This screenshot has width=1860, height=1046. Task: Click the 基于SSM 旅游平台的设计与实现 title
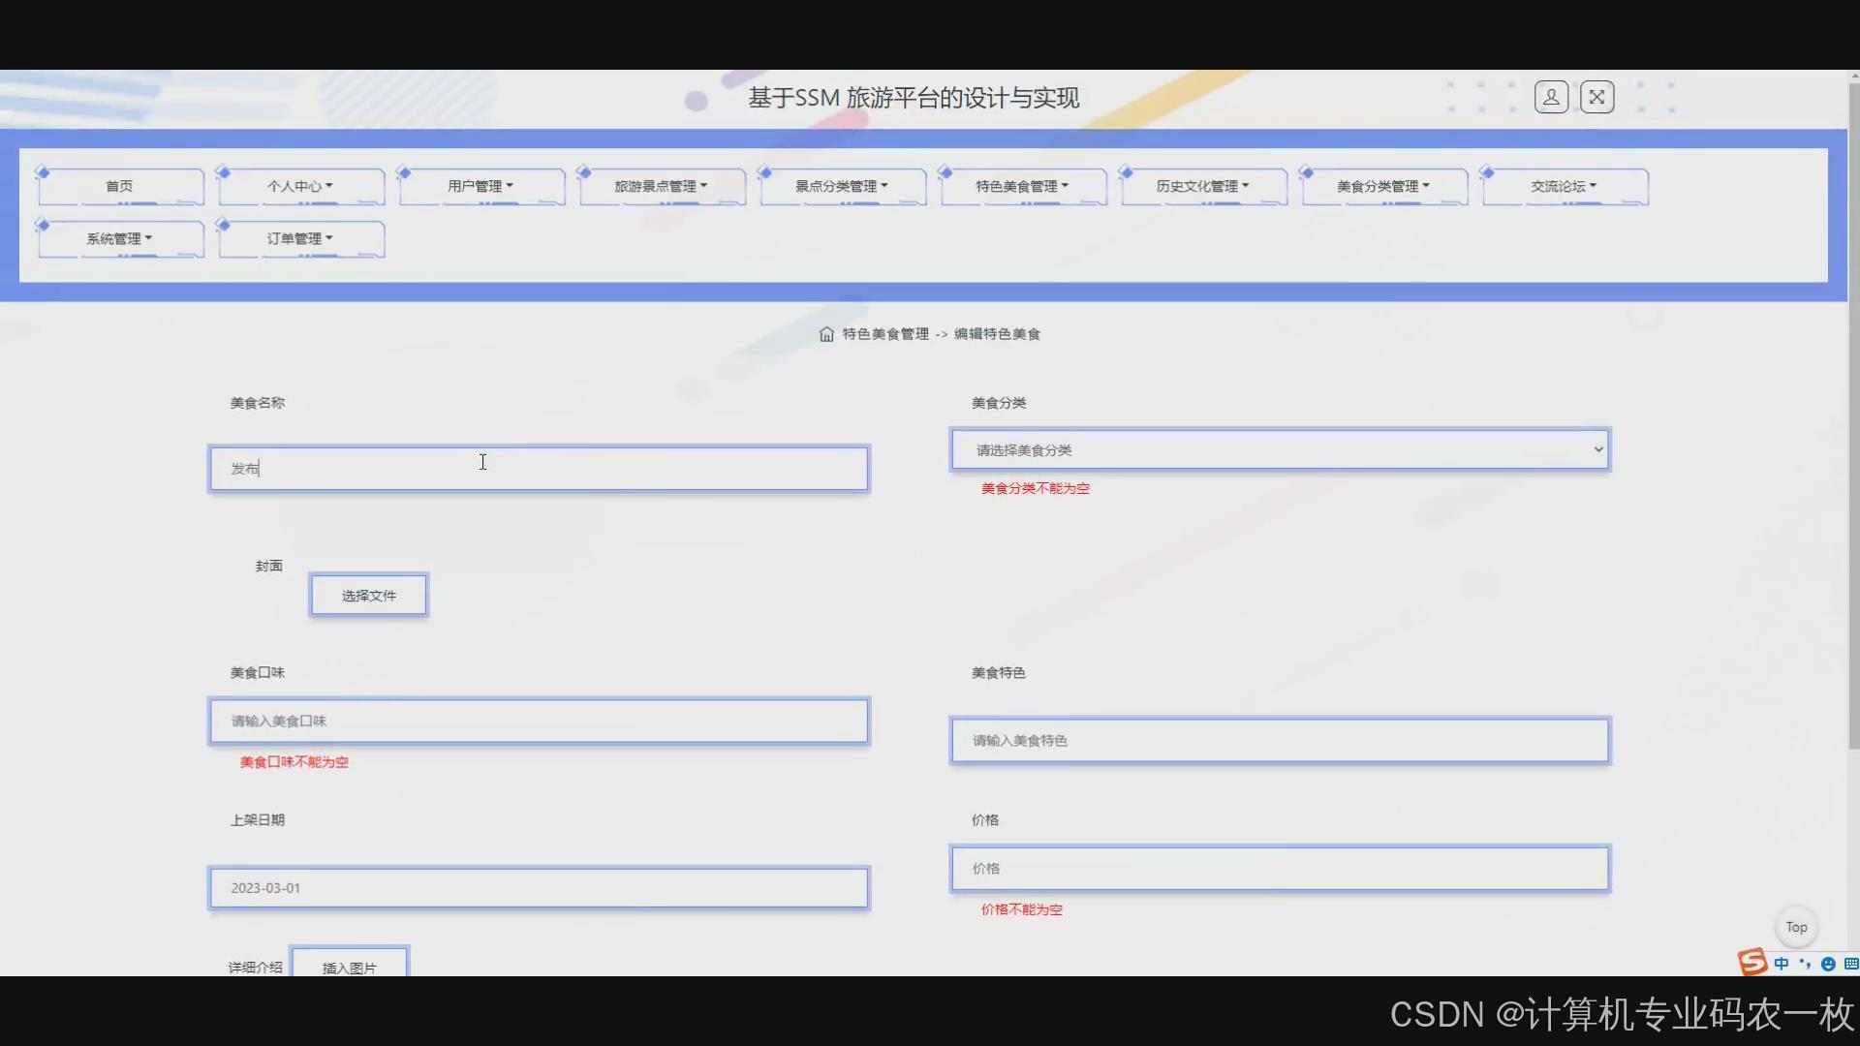click(914, 98)
